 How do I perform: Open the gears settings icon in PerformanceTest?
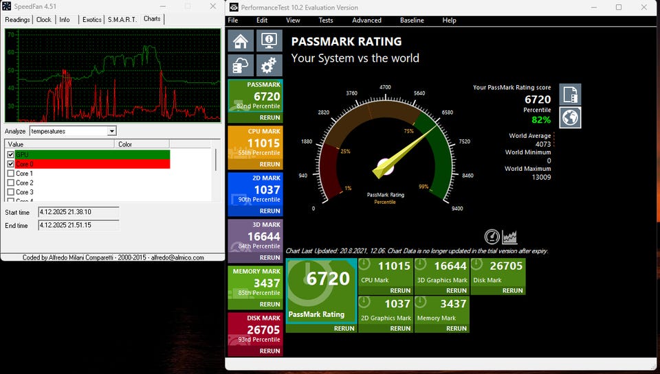point(269,66)
